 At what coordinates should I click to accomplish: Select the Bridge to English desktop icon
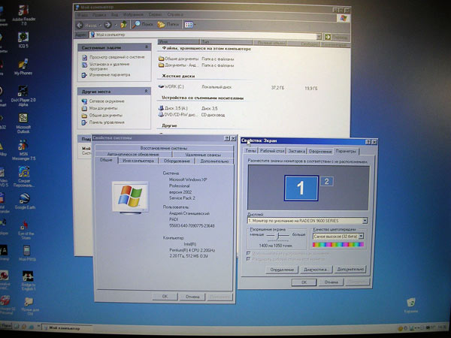click(x=28, y=280)
